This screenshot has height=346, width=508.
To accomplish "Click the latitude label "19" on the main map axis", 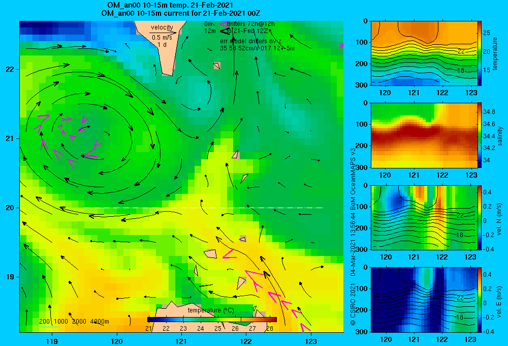I will (x=10, y=277).
